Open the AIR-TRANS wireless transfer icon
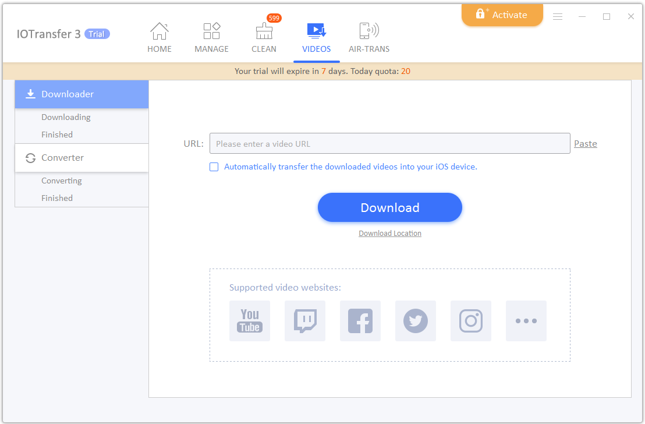The image size is (645, 424). pyautogui.click(x=369, y=32)
